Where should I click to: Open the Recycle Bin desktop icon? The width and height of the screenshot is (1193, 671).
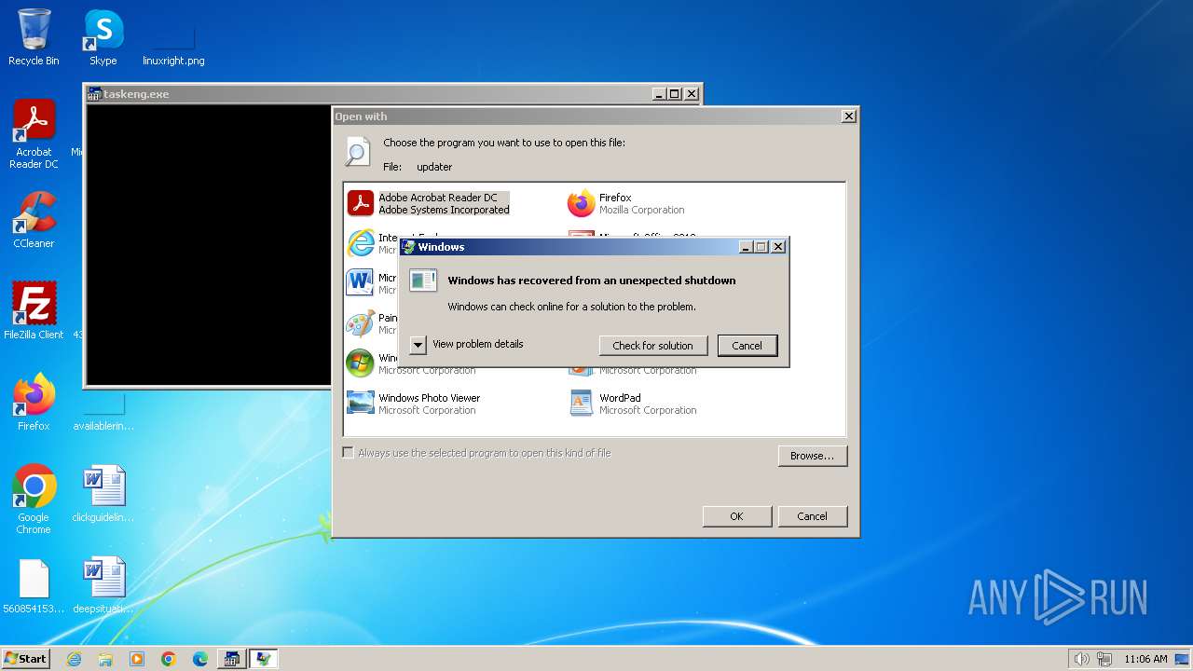point(34,37)
